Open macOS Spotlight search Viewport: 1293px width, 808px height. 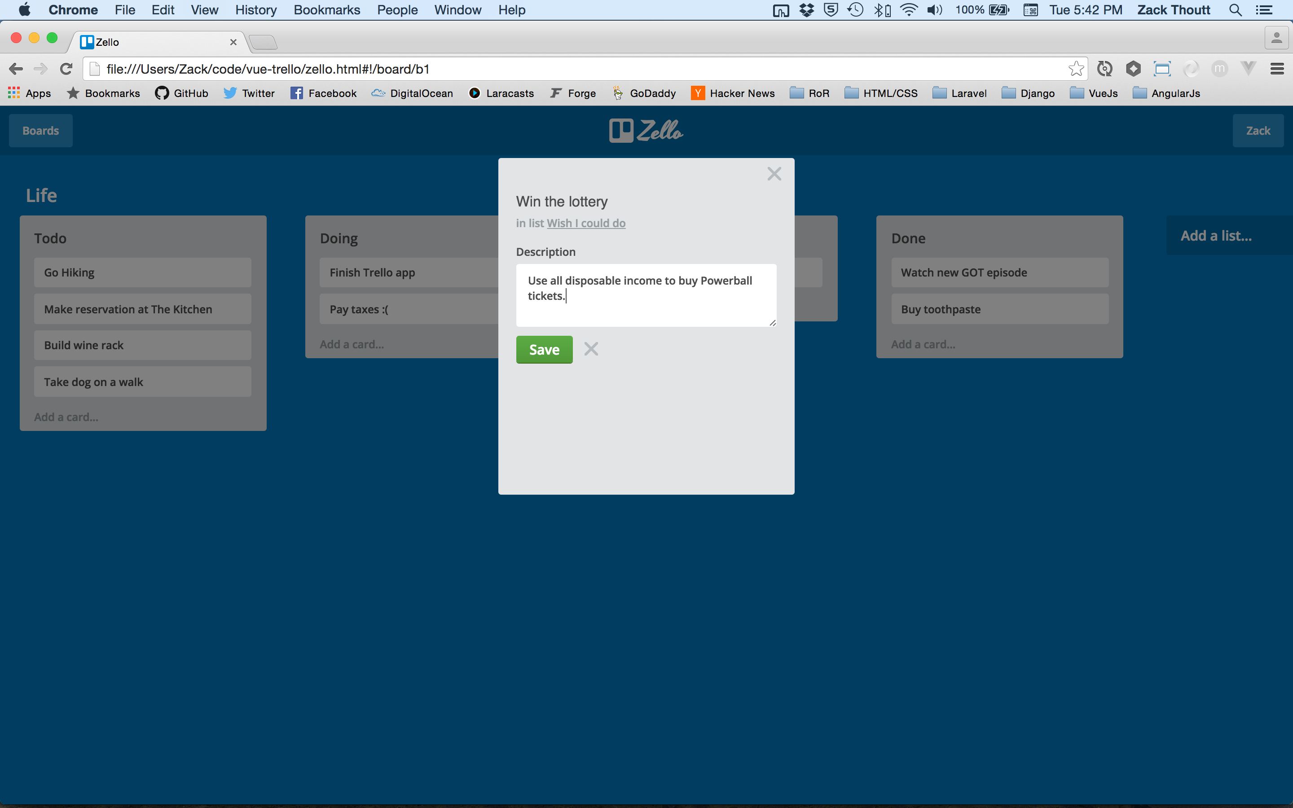tap(1235, 10)
